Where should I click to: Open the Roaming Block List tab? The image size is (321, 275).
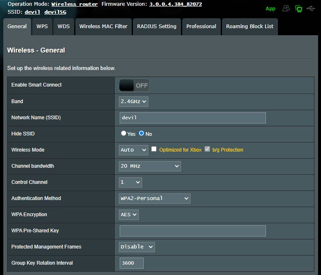pos(250,27)
